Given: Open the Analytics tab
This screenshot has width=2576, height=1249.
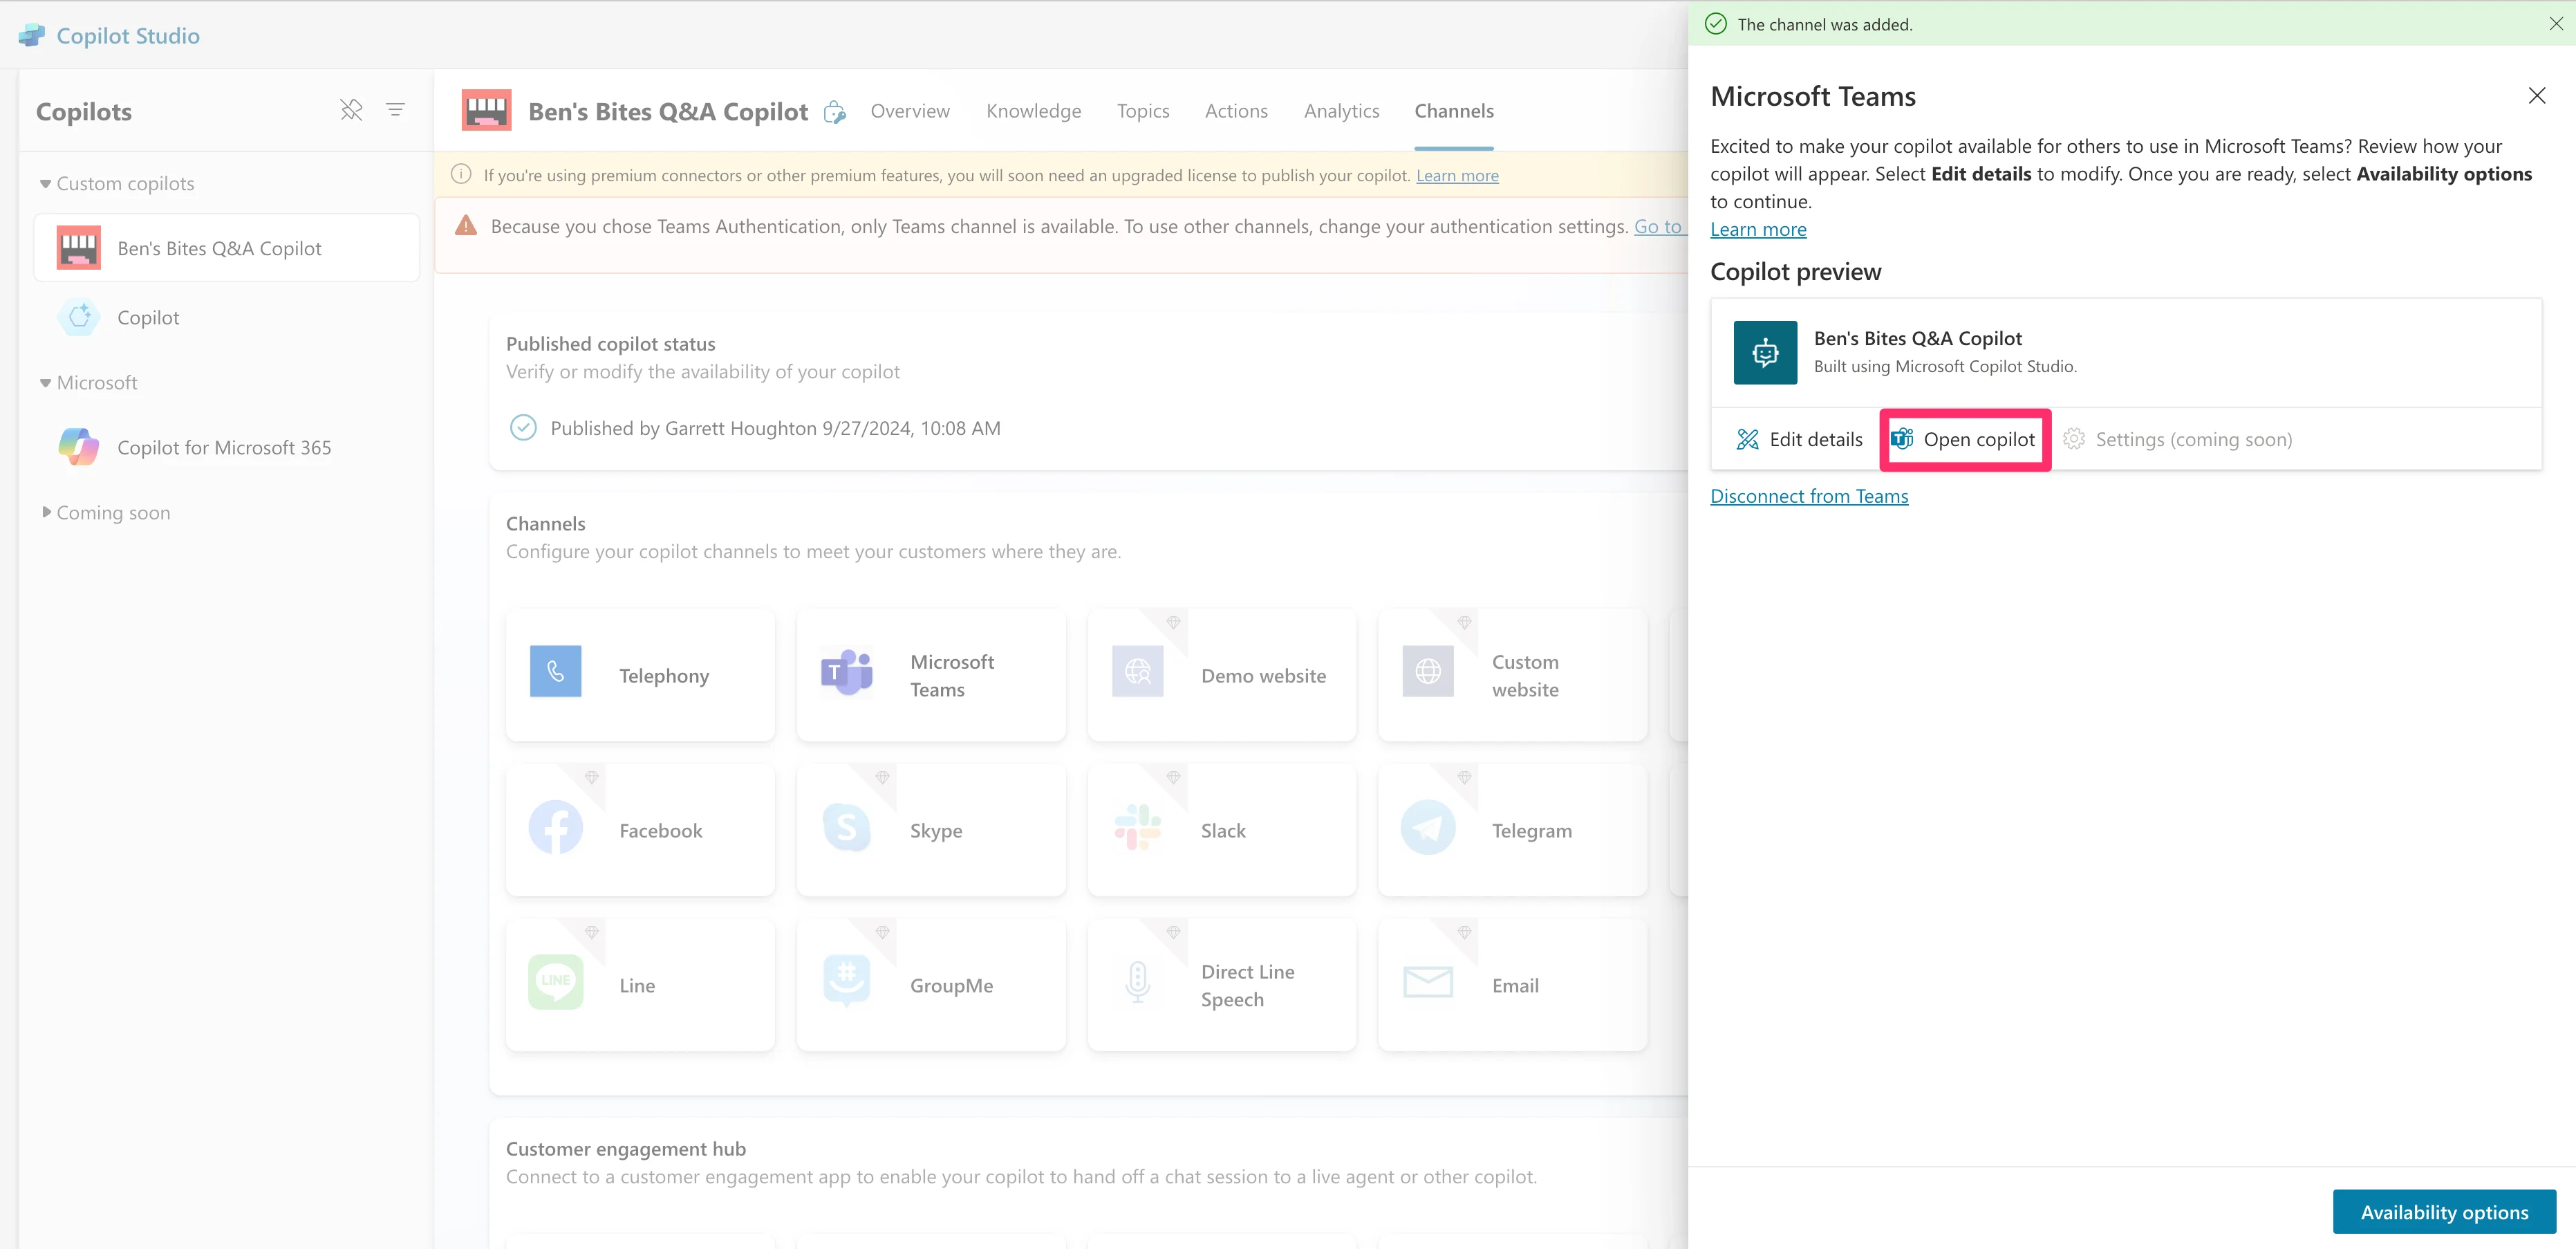Looking at the screenshot, I should (1341, 111).
